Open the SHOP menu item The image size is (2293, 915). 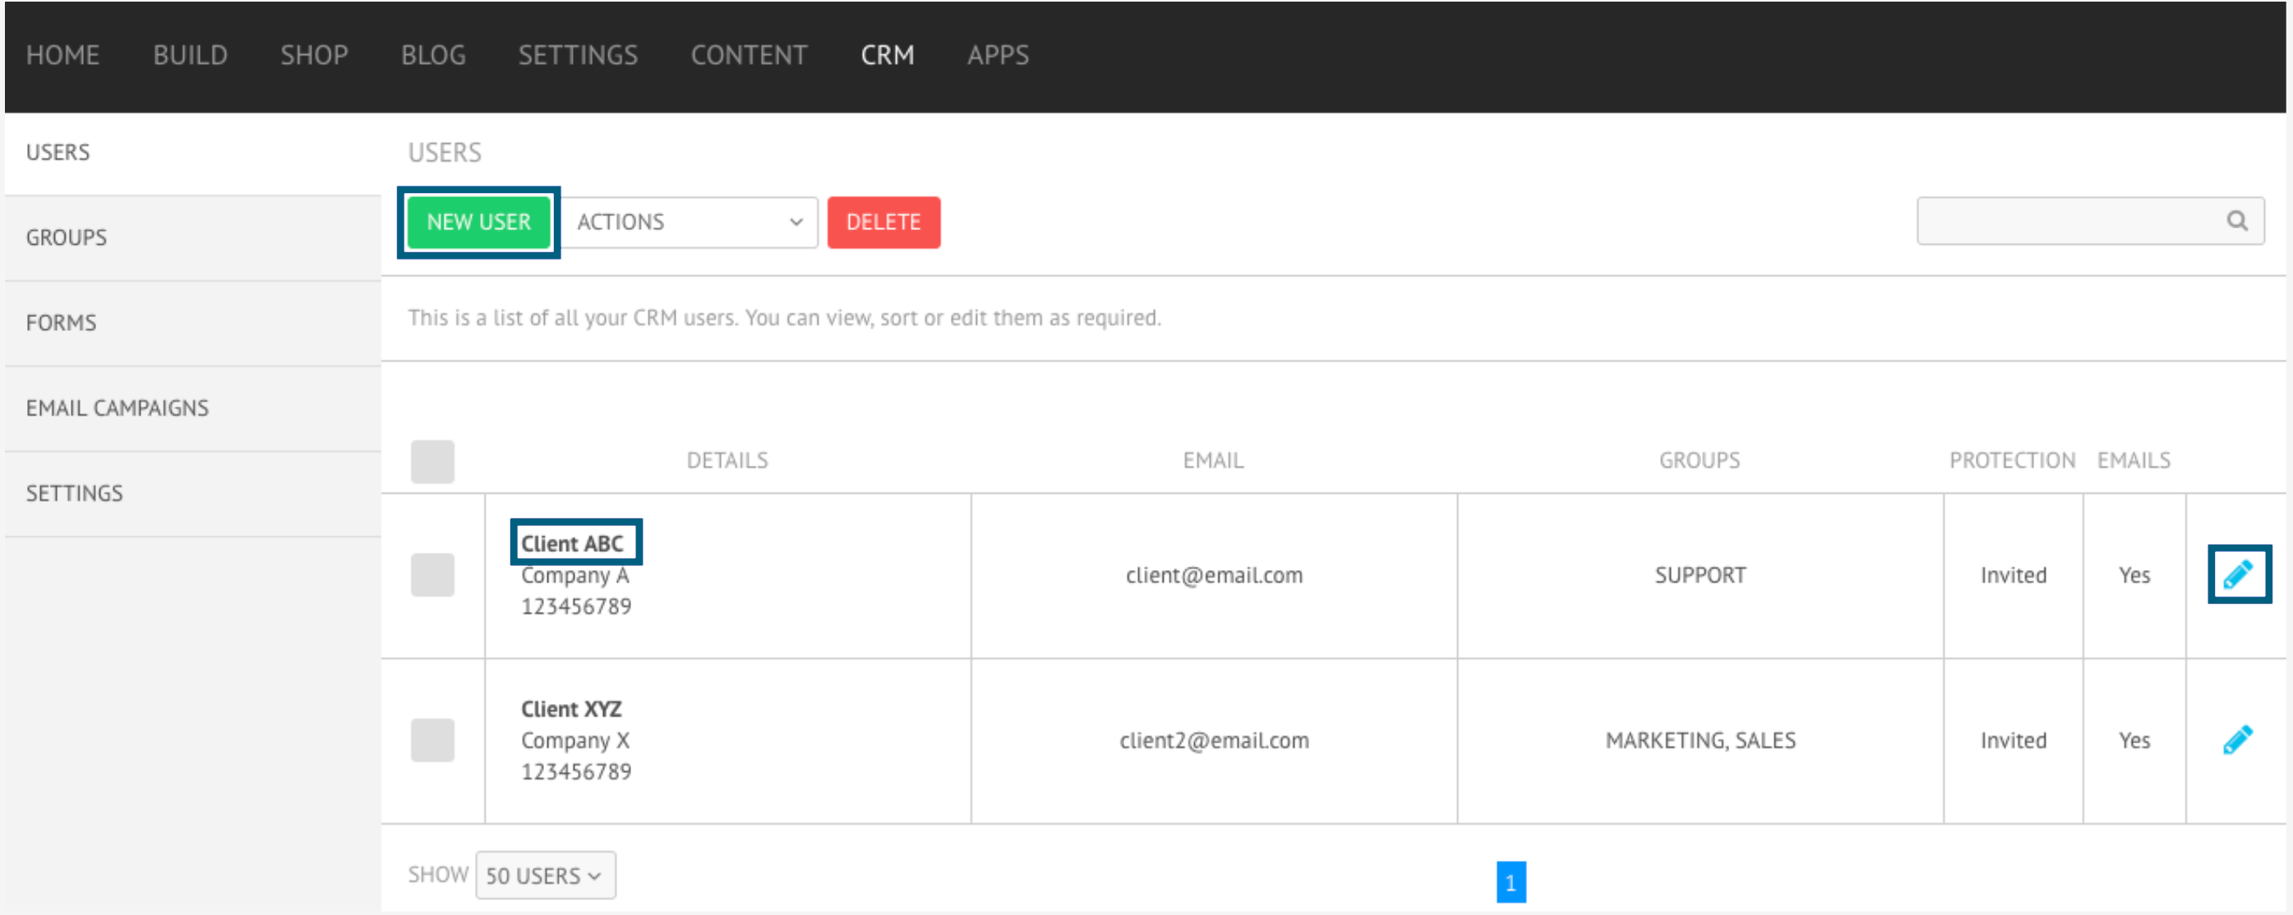point(314,55)
